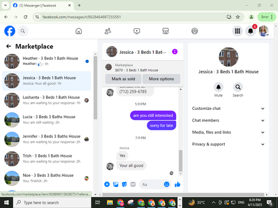Open Noe - 3 Beds 3 Baths House chat
278x208 pixels.
pyautogui.click(x=47, y=178)
